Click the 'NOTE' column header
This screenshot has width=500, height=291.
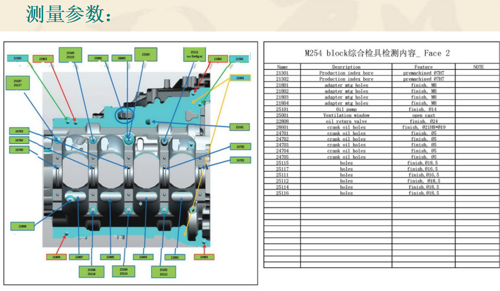[x=478, y=67]
